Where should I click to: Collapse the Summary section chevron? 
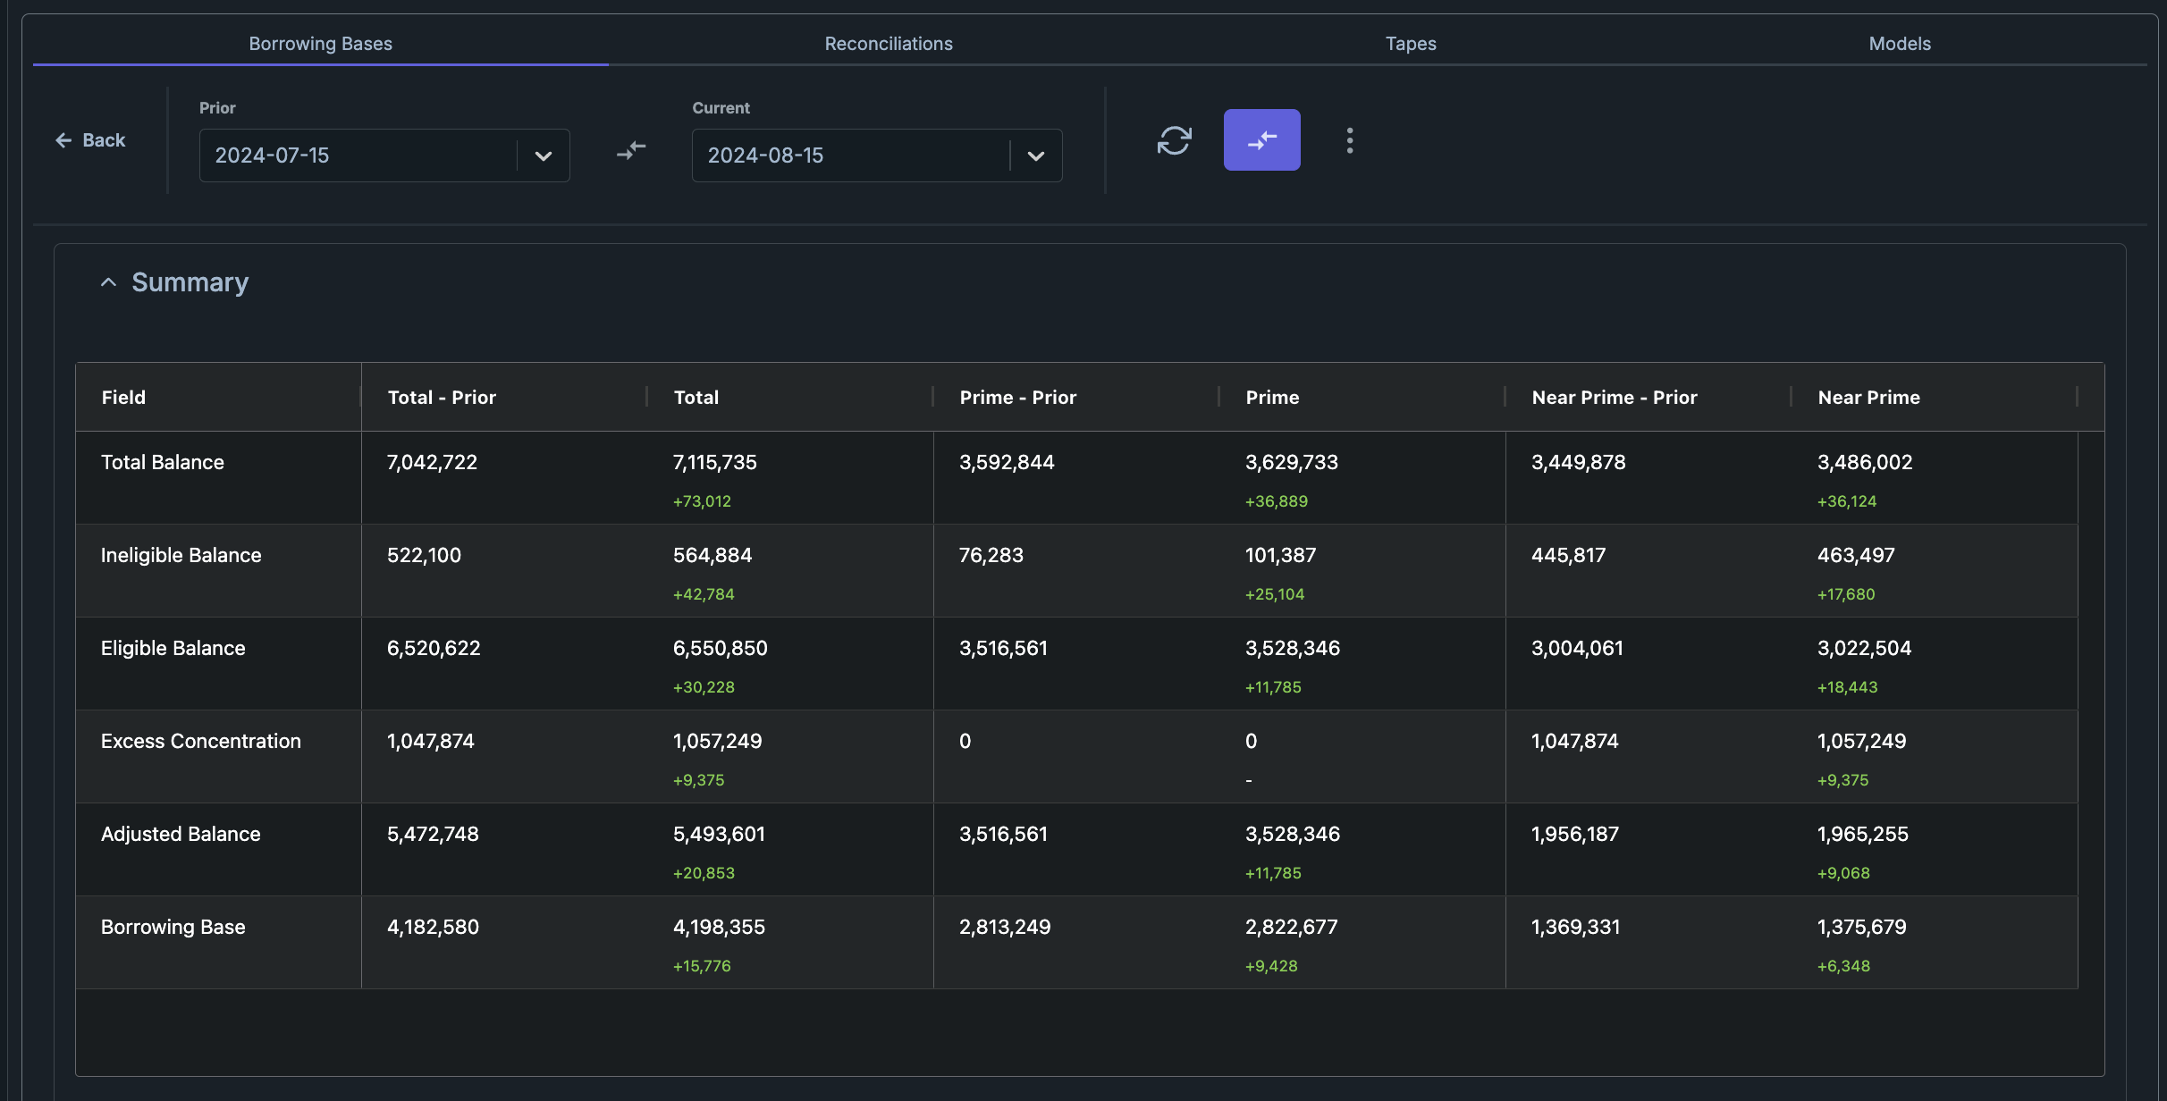pyautogui.click(x=108, y=282)
